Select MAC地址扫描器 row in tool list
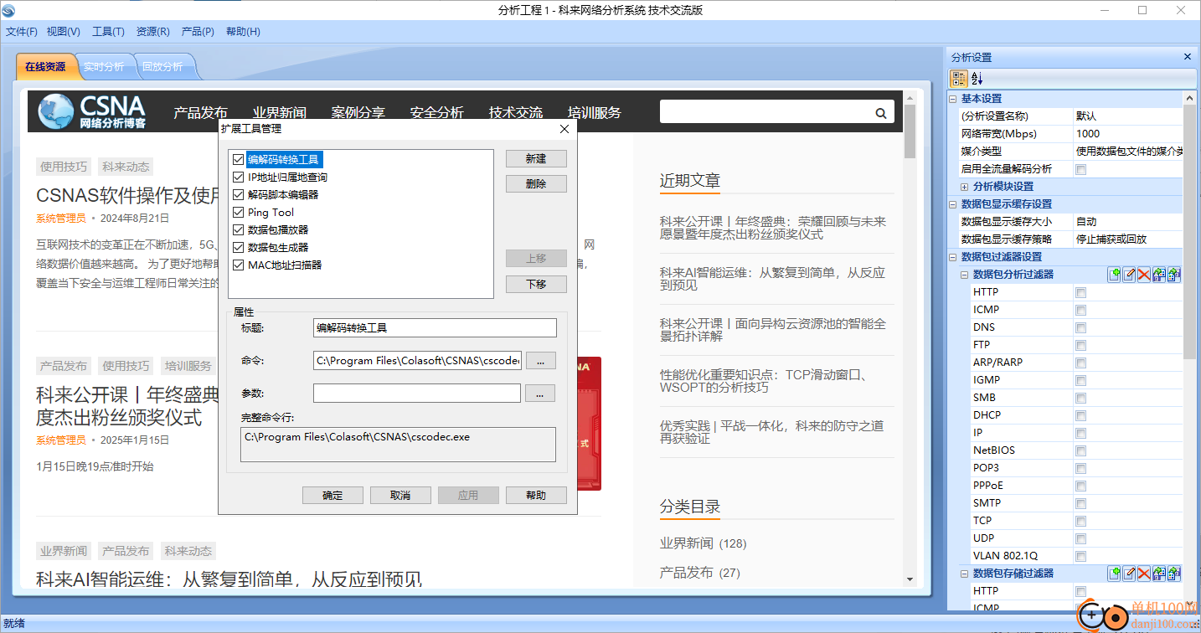1201x633 pixels. point(285,265)
